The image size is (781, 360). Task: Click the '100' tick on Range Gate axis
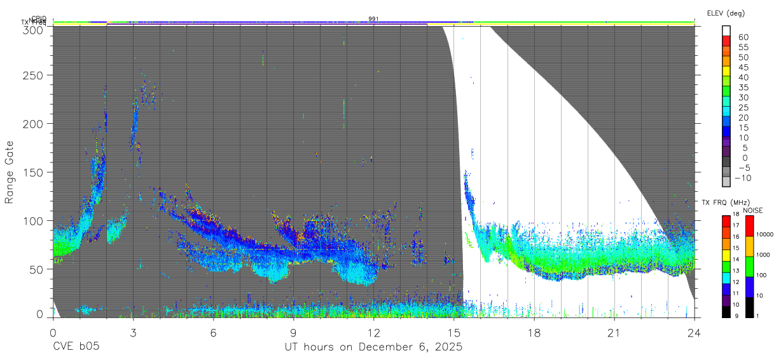pos(34,220)
